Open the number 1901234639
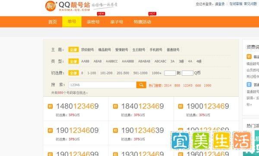The height and width of the screenshot is (156, 259). 142,130
